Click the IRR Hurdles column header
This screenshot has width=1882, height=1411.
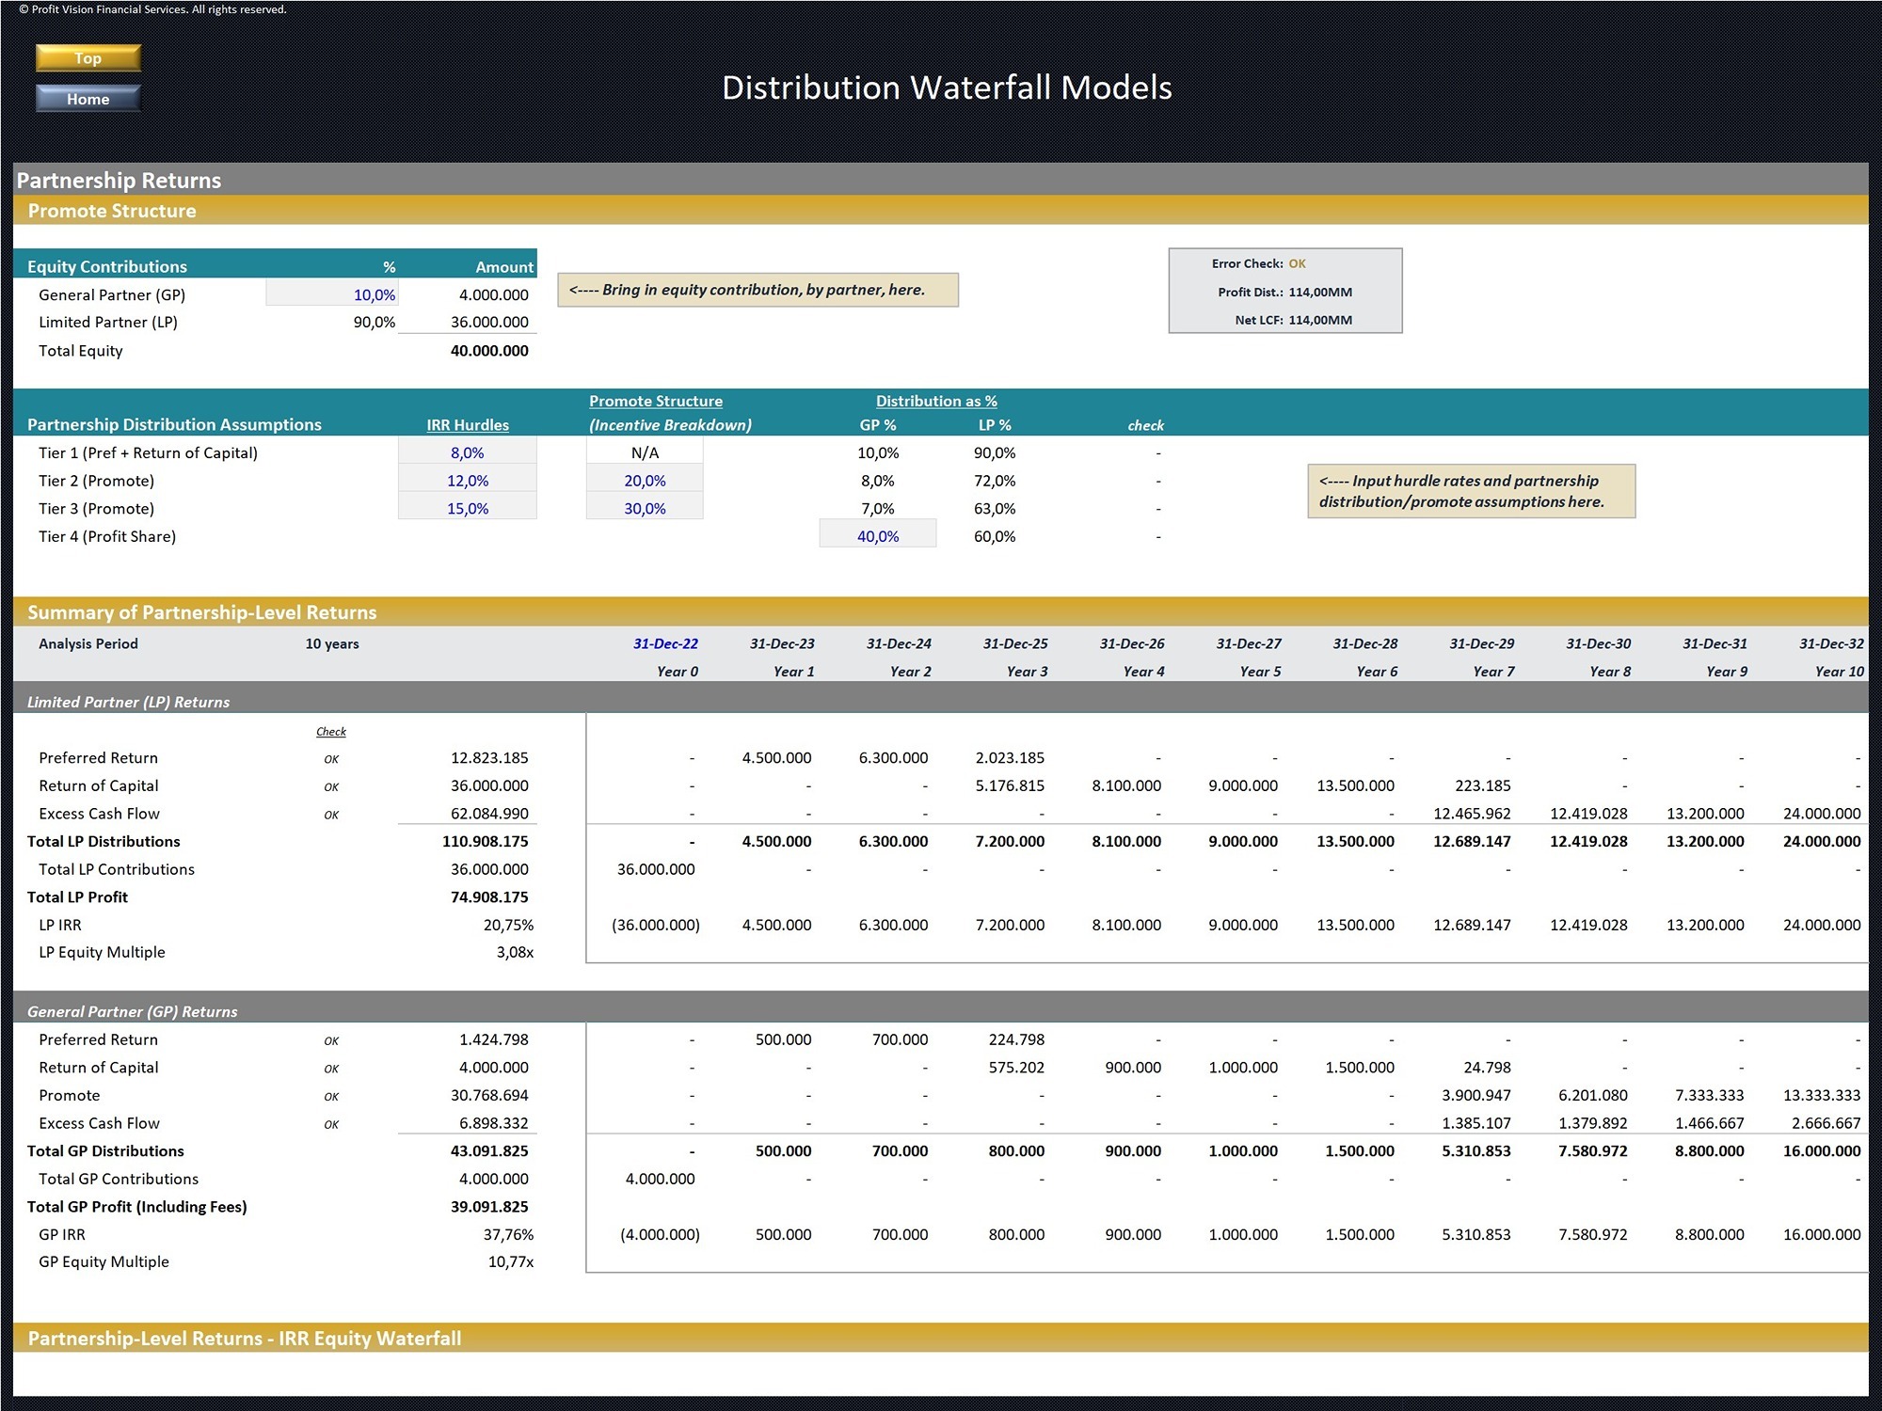pos(468,425)
